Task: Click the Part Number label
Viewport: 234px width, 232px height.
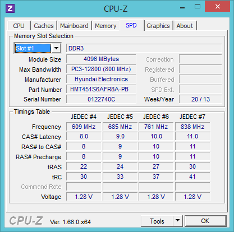Action: (45, 90)
